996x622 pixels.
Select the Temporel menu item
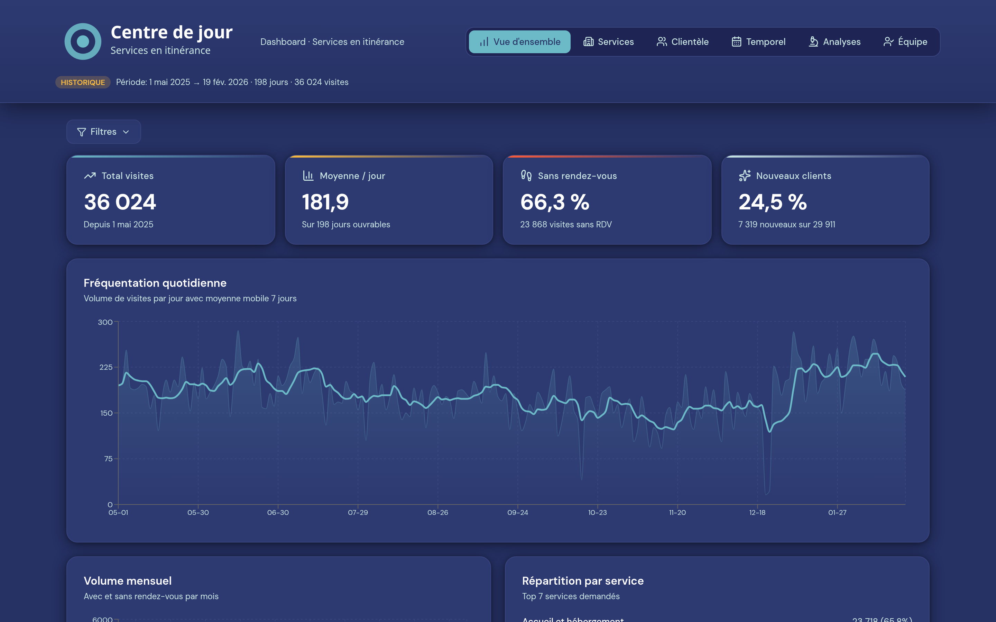758,41
